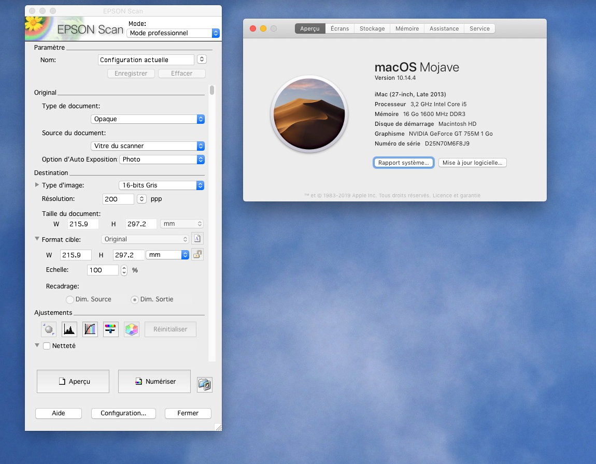Click the Réinitialiser button

click(171, 329)
